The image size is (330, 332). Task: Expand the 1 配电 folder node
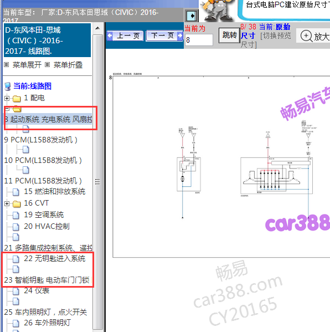[x=7, y=98]
